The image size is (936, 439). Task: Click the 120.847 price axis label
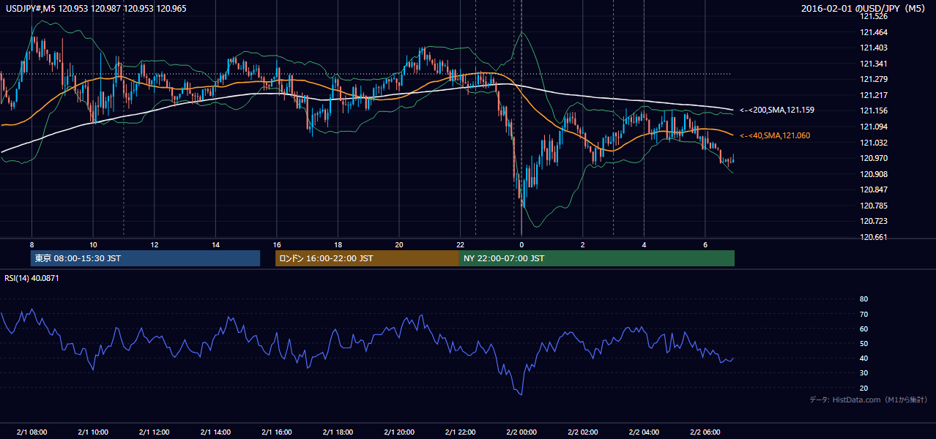tap(873, 190)
